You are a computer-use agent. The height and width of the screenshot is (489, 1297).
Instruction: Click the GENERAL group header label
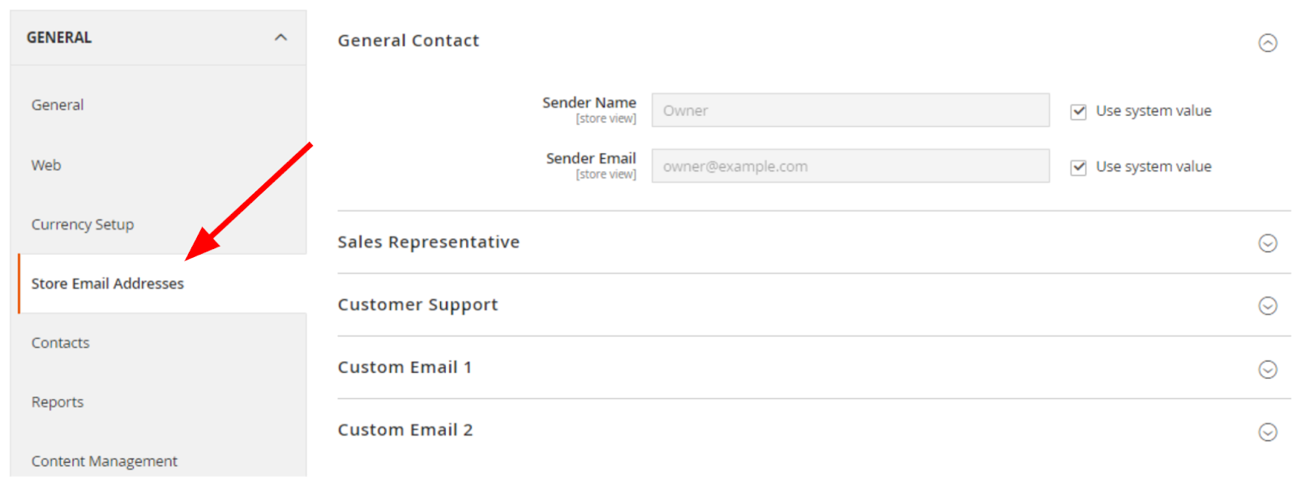click(x=59, y=37)
